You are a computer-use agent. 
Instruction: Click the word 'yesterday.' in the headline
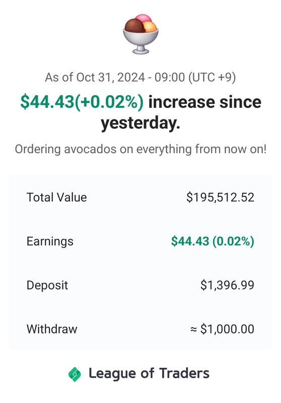[140, 123]
